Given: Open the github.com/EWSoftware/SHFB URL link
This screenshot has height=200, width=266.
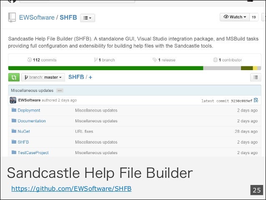Looking at the screenshot, I should pyautogui.click(x=71, y=189).
